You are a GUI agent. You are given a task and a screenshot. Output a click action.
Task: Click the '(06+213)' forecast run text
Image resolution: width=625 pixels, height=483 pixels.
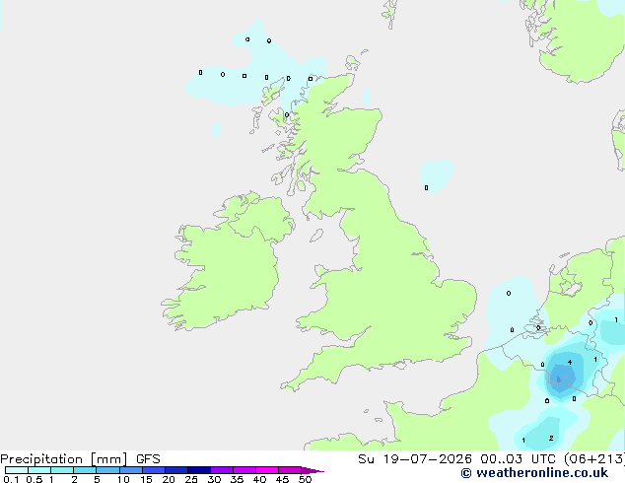(594, 459)
